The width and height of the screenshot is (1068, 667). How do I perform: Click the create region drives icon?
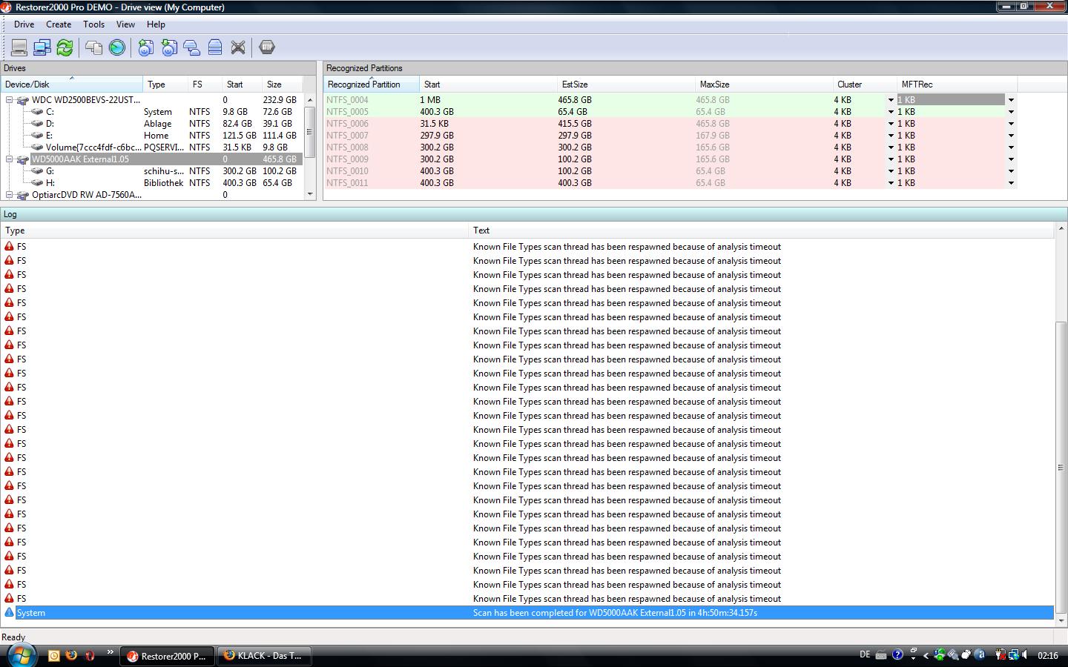(192, 47)
